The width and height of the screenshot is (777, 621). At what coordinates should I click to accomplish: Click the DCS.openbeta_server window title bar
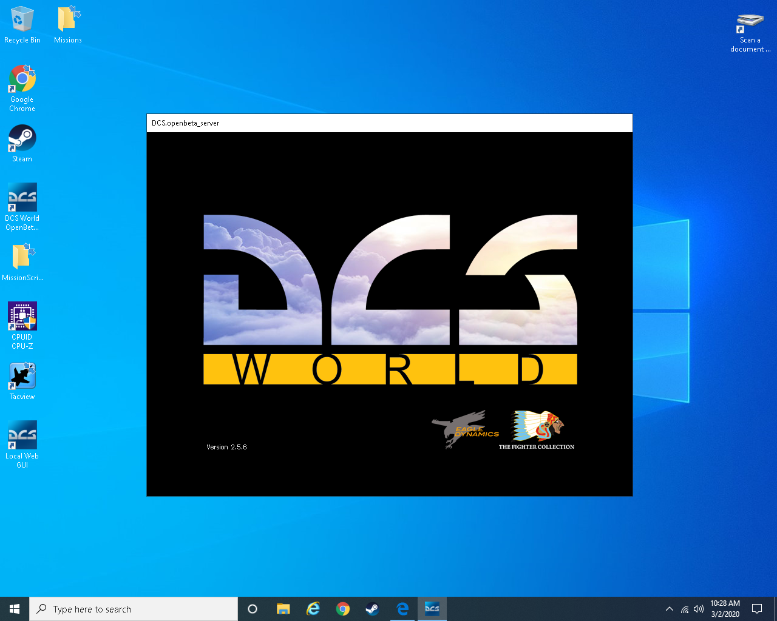(390, 123)
